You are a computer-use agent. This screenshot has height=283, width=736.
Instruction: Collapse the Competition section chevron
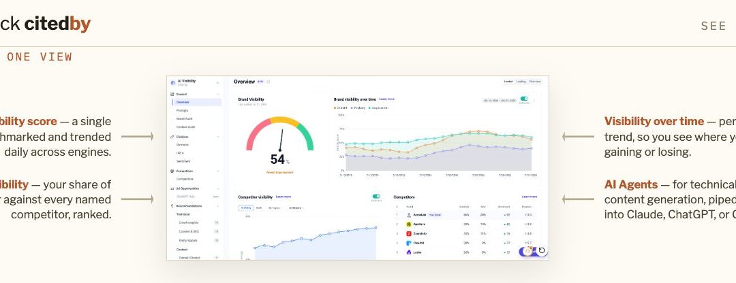point(218,171)
